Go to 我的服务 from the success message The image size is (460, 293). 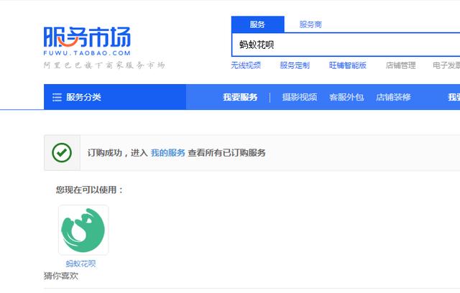[x=167, y=153]
